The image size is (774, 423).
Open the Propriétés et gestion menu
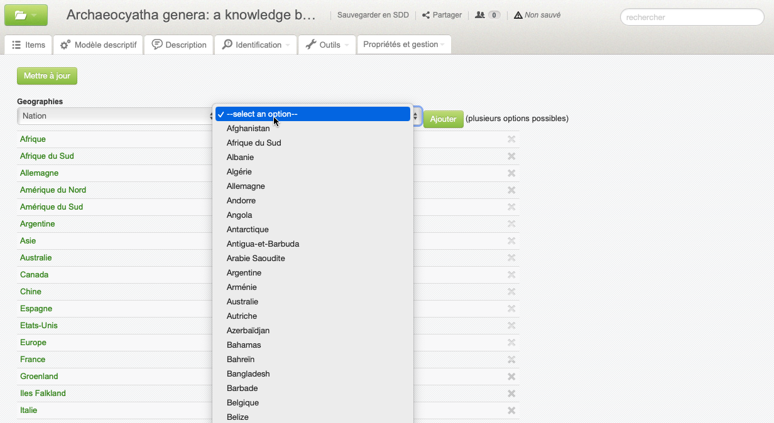point(403,45)
